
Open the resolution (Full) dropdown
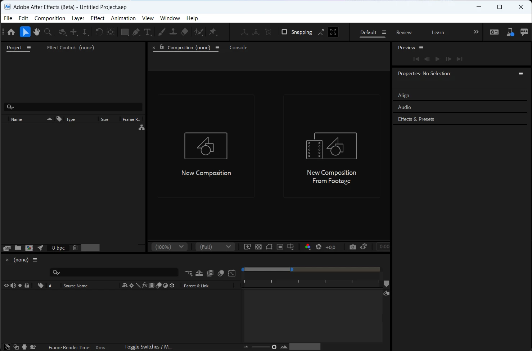pyautogui.click(x=215, y=247)
